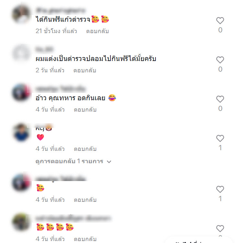This screenshot has height=243, width=240.
Task: Open username with bear emoji
Action: point(44,128)
